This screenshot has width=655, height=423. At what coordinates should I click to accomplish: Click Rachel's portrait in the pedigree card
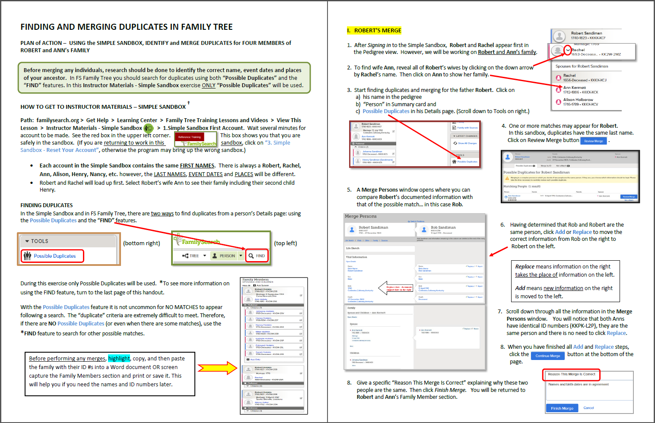557,51
